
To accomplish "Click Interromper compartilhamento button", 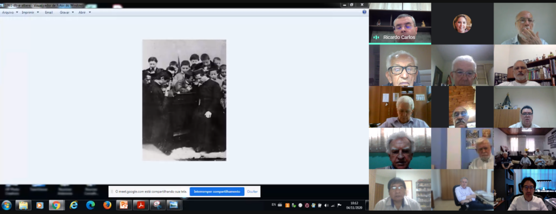I will [217, 191].
